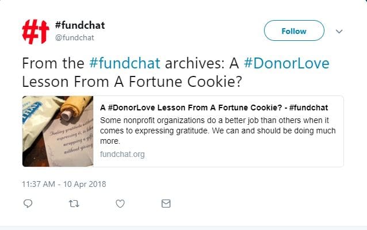Click the @fundchat handle
Screen dimensions: 367x230
pyautogui.click(x=74, y=37)
